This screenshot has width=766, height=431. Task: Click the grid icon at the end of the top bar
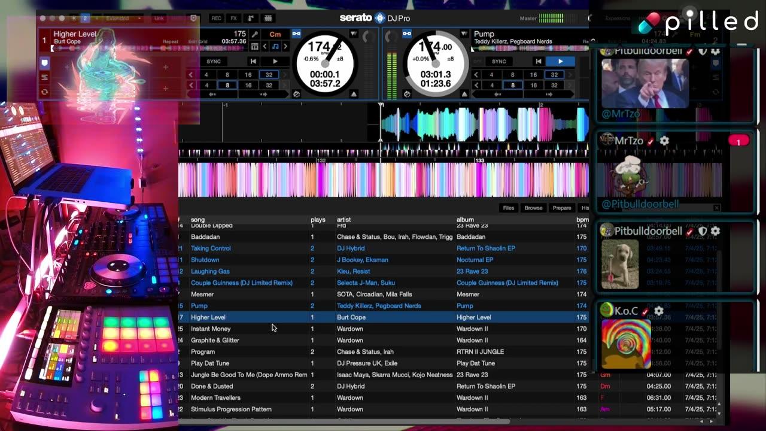coord(269,19)
